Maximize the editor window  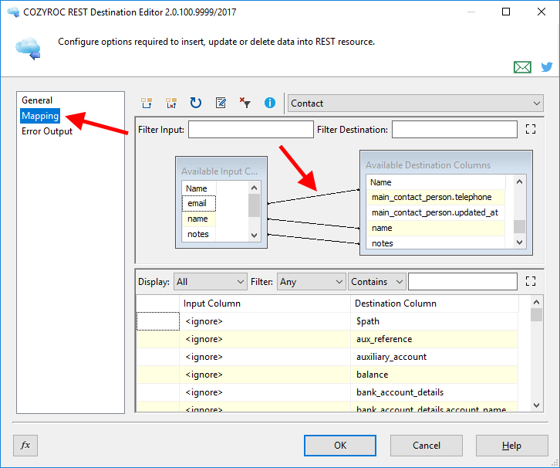(x=506, y=12)
